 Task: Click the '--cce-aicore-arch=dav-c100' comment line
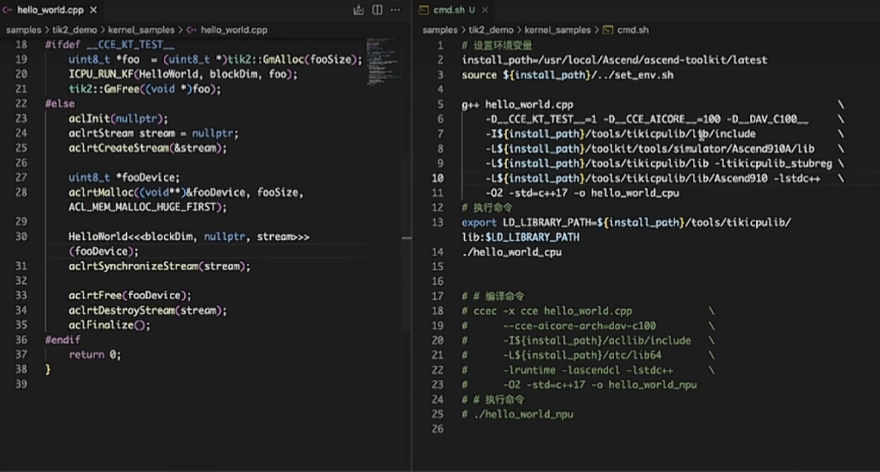click(x=558, y=325)
